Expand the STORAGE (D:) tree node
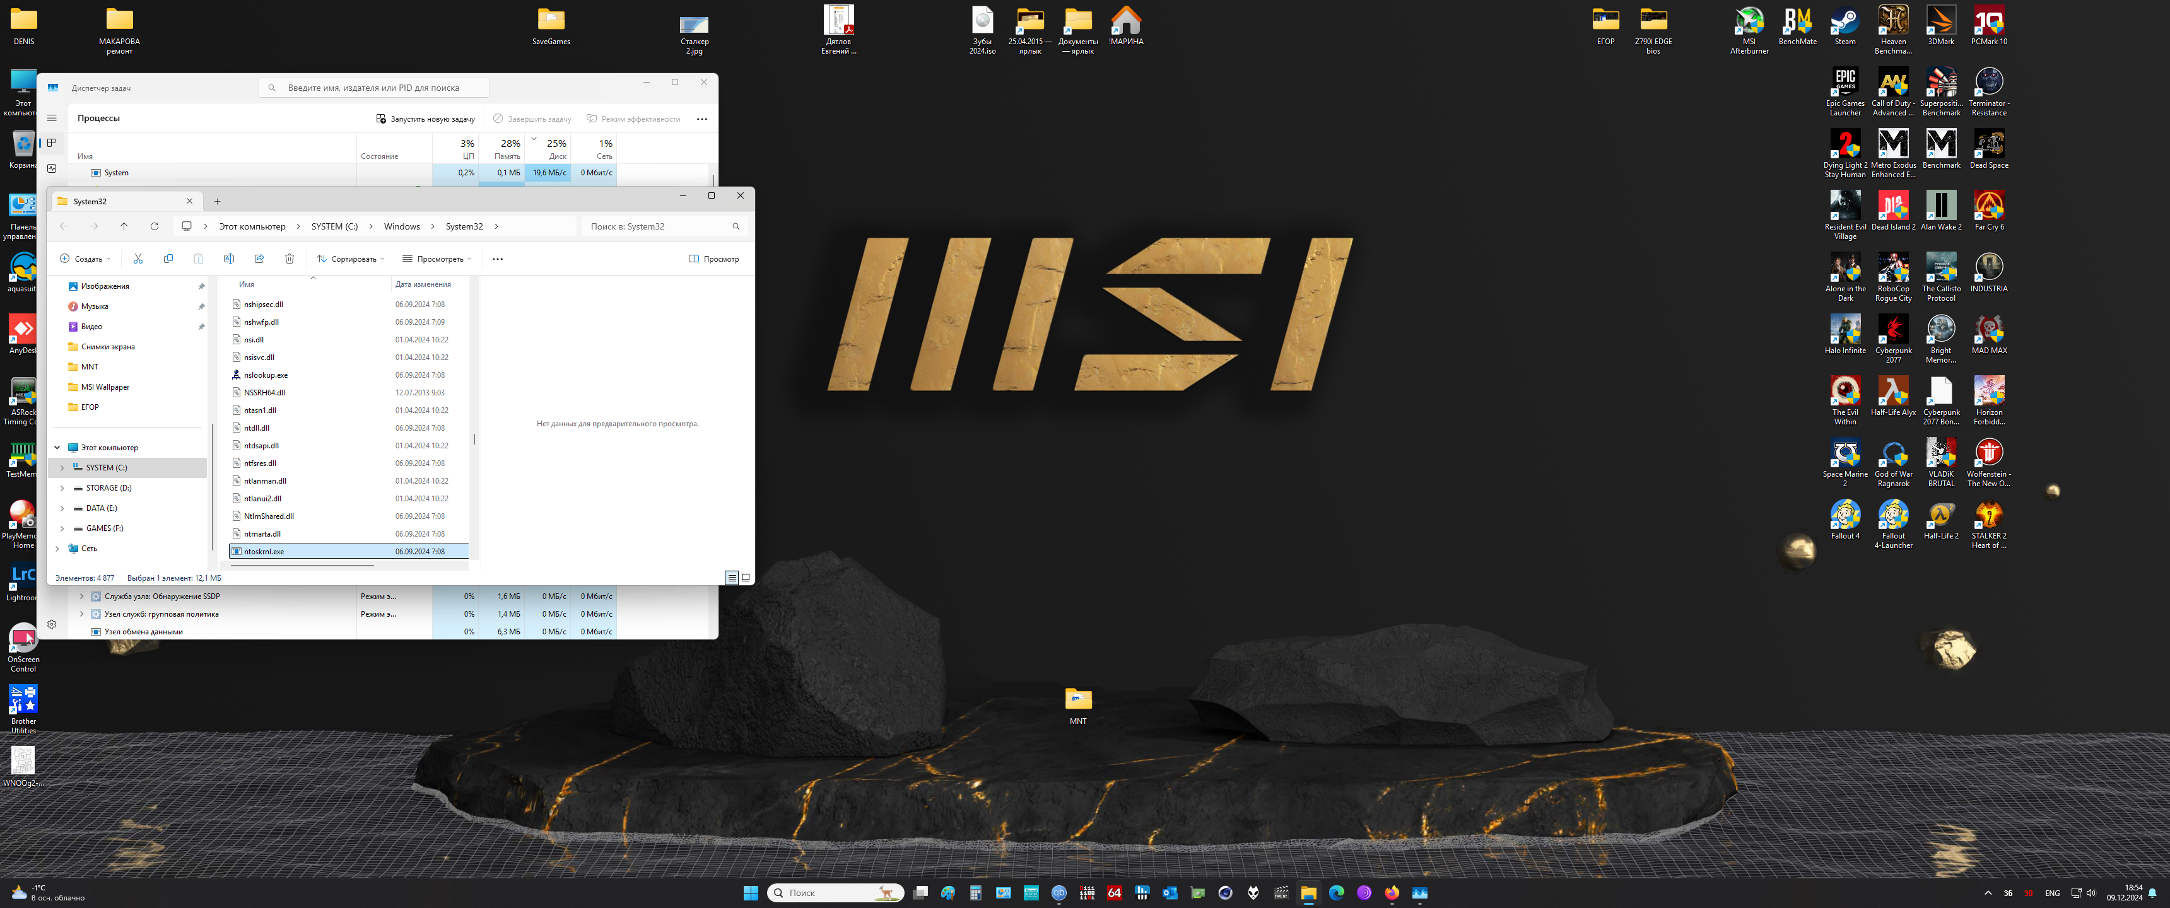 tap(62, 487)
